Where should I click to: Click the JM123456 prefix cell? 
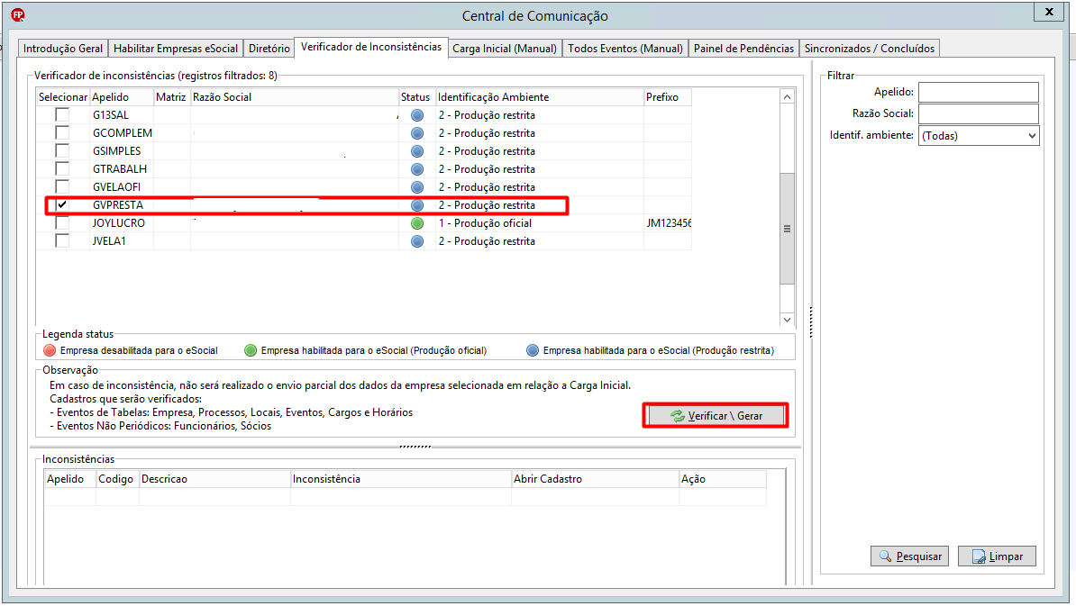pyautogui.click(x=668, y=223)
